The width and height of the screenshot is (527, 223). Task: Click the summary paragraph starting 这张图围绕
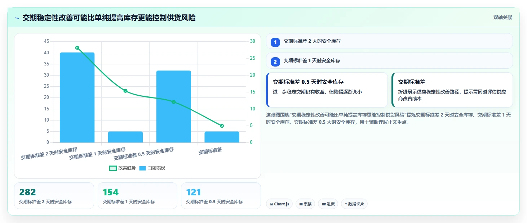pyautogui.click(x=389, y=118)
